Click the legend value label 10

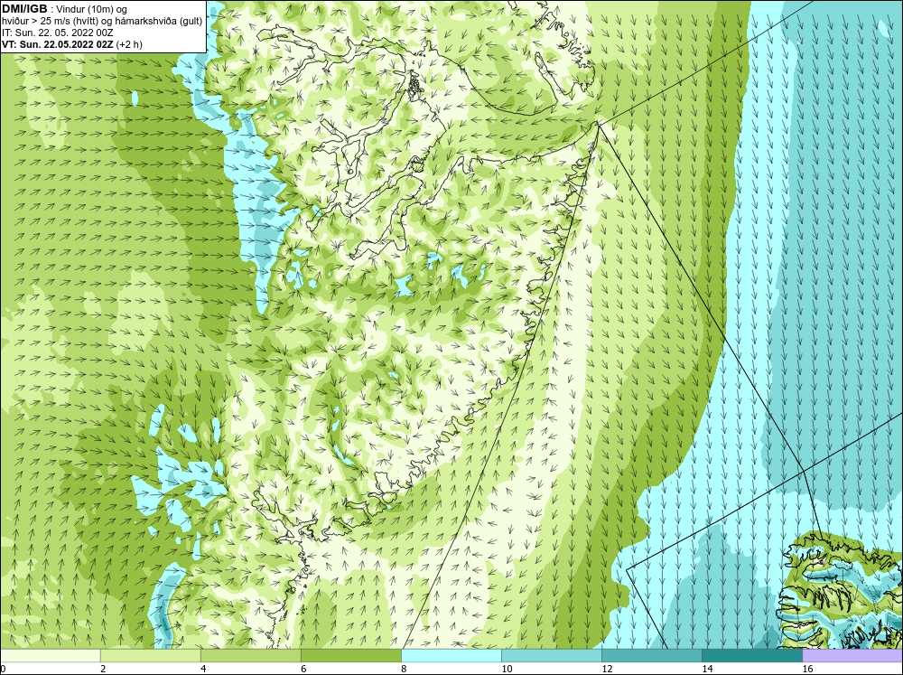click(x=507, y=669)
